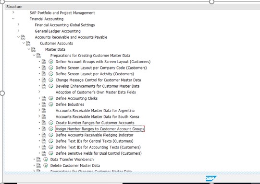This screenshot has height=184, width=260.
Task: Select Develop Enhancements for Customer Master Data
Action: [98, 86]
